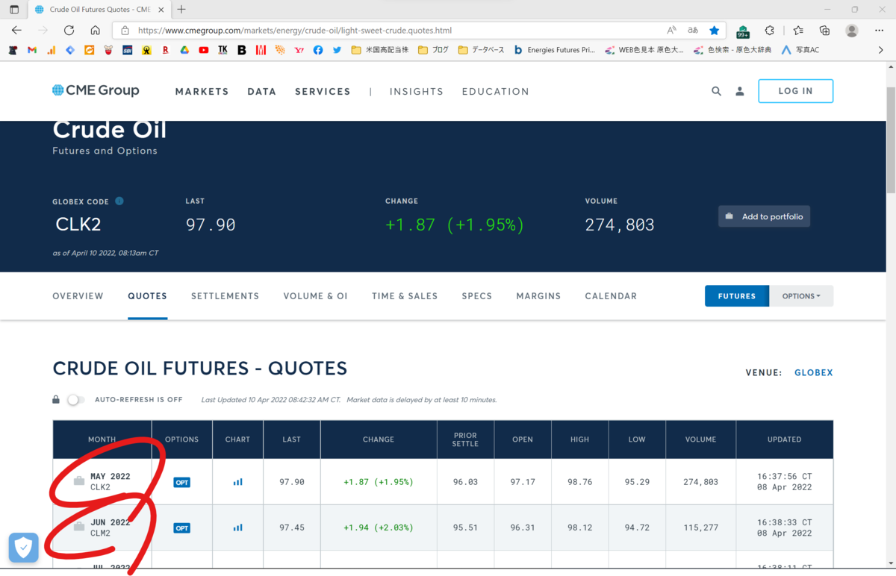Viewport: 896px width, 576px height.
Task: Open the YouTube bookmark icon
Action: click(x=204, y=50)
